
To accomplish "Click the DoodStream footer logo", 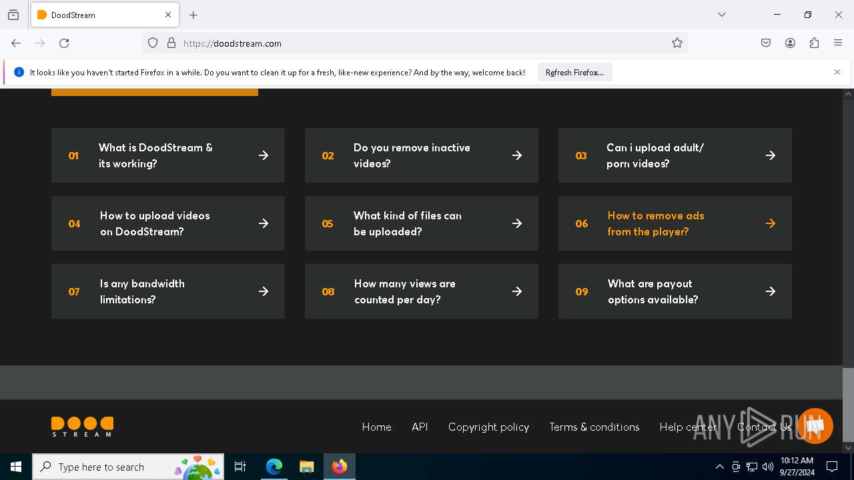I will (82, 427).
